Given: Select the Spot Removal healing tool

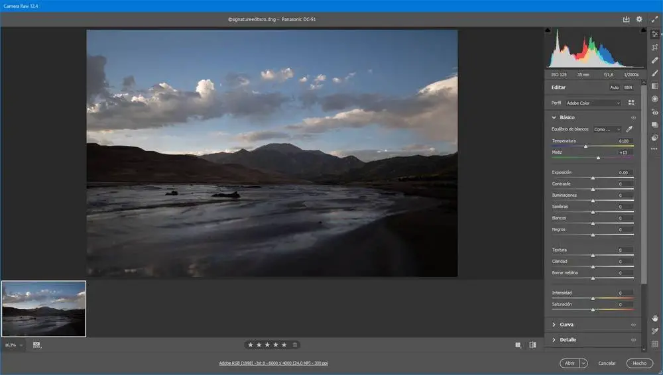Looking at the screenshot, I should [654, 60].
